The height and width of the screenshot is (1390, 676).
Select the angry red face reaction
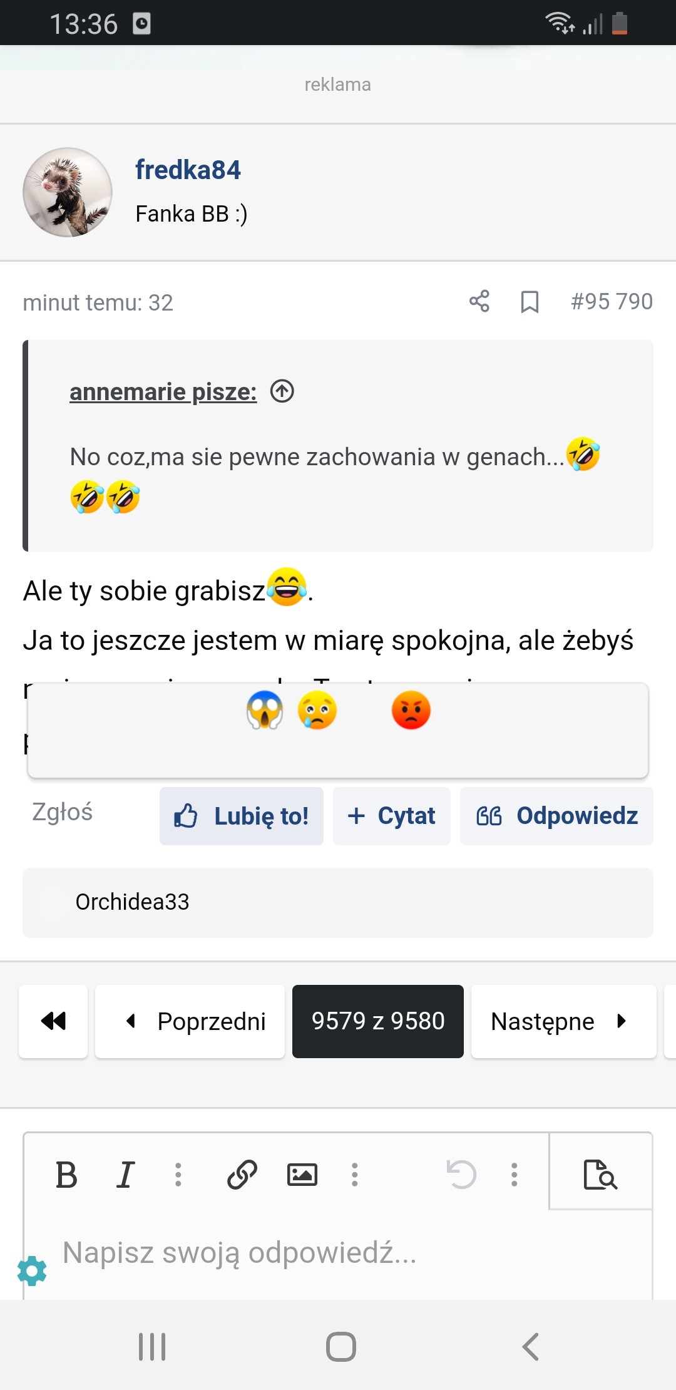click(x=411, y=711)
